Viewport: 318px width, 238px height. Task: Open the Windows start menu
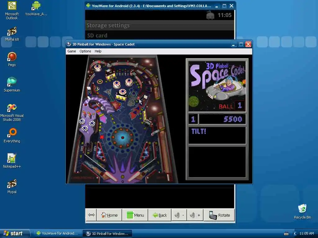(x=15, y=233)
